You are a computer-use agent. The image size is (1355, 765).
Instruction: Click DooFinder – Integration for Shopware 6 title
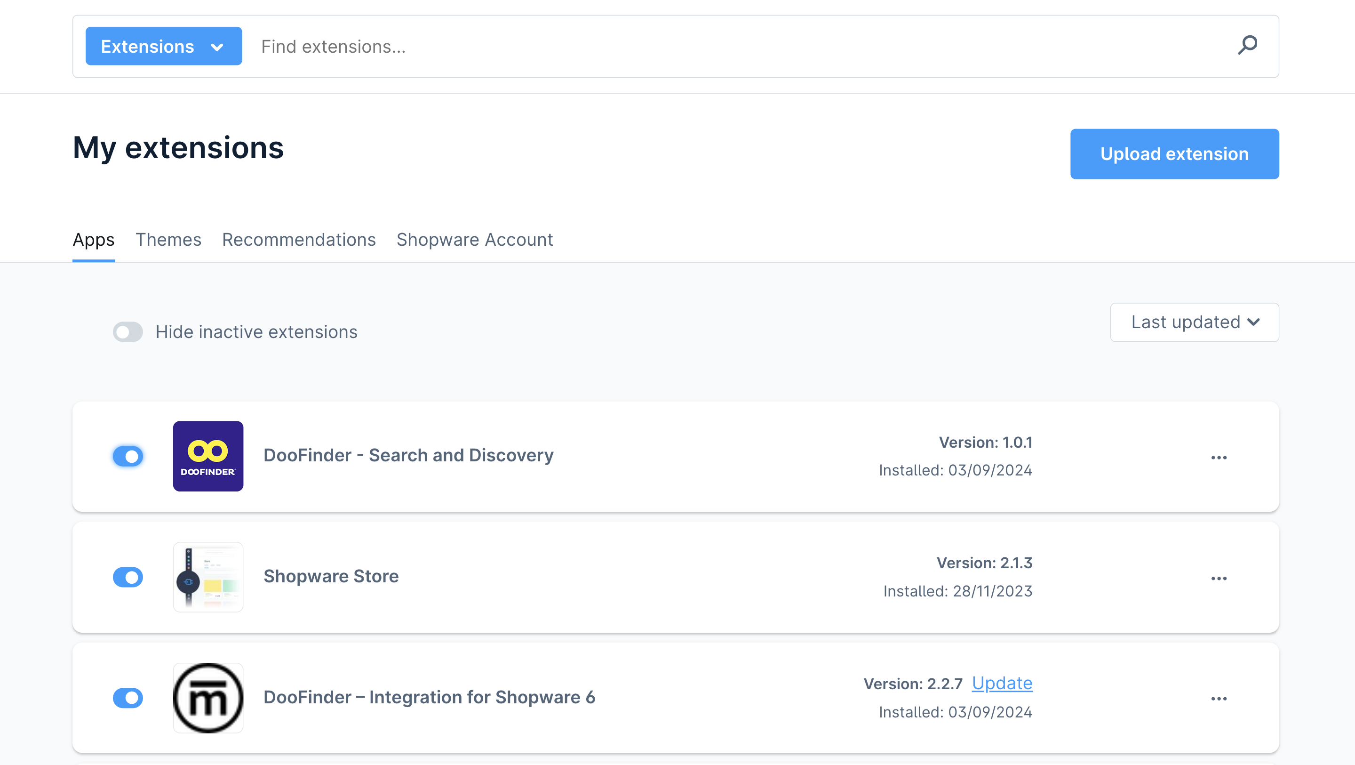click(x=429, y=697)
